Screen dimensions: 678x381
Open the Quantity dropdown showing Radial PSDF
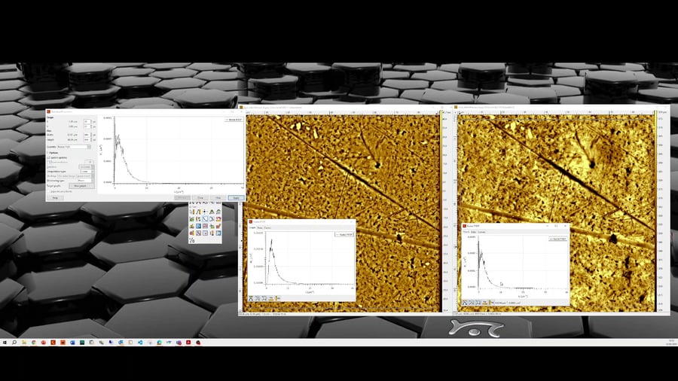[74, 147]
